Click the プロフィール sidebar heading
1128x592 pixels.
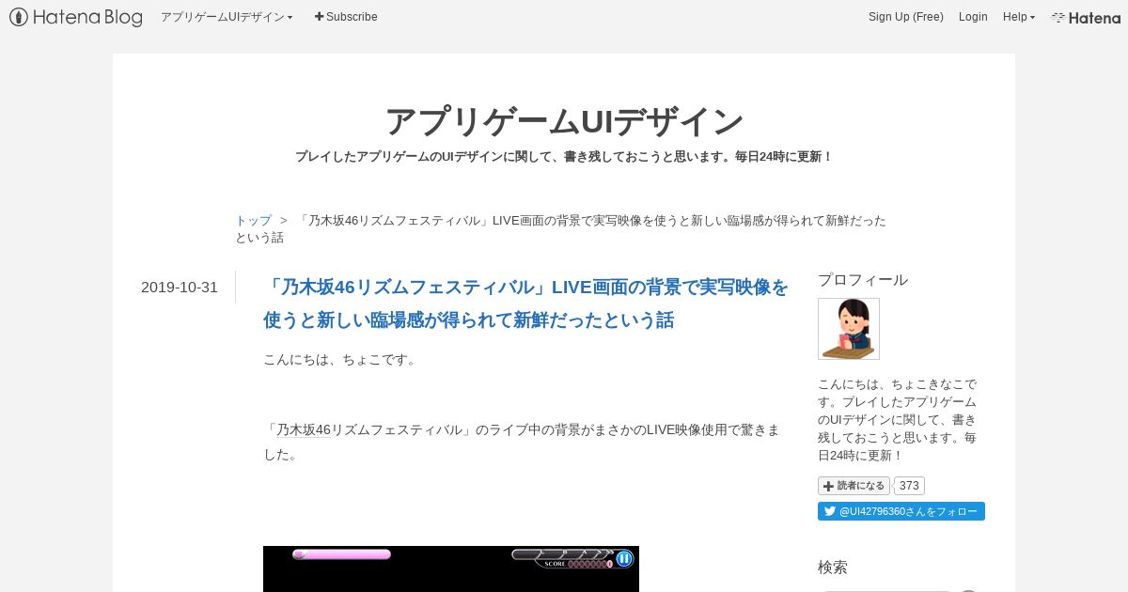tap(863, 280)
